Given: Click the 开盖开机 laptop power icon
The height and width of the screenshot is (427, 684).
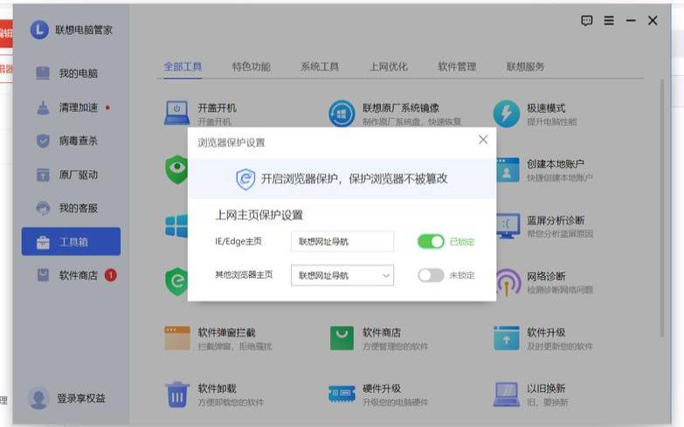Looking at the screenshot, I should pyautogui.click(x=177, y=114).
